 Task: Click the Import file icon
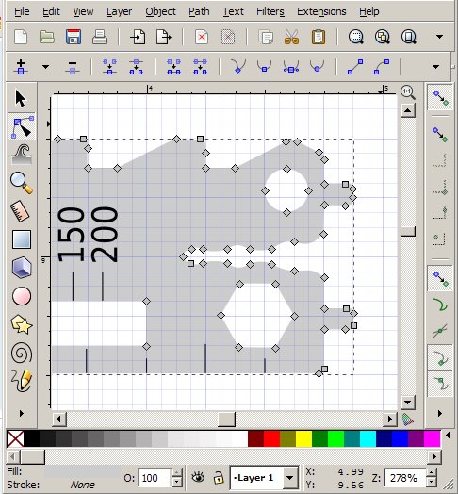(x=138, y=37)
